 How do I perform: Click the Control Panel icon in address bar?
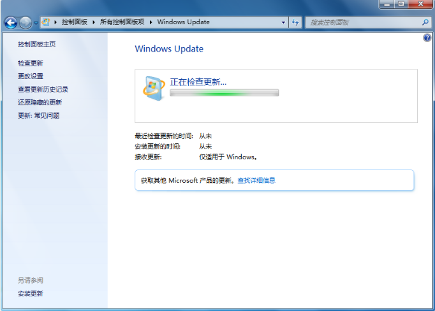point(46,22)
